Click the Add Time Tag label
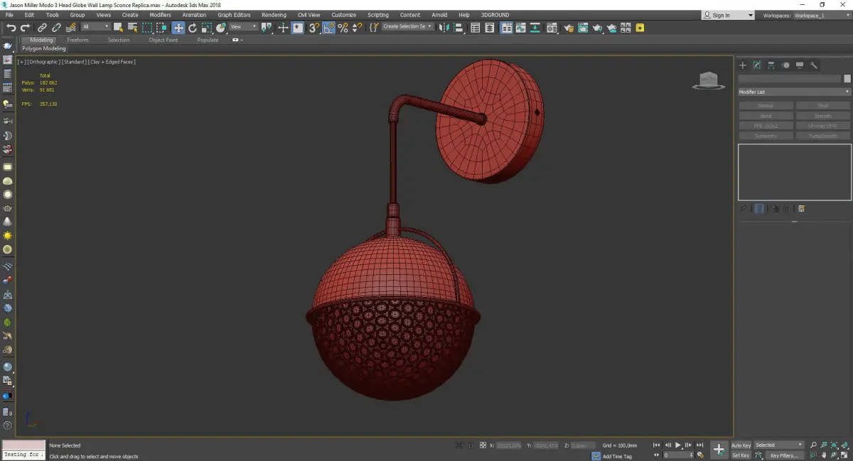 pos(617,456)
